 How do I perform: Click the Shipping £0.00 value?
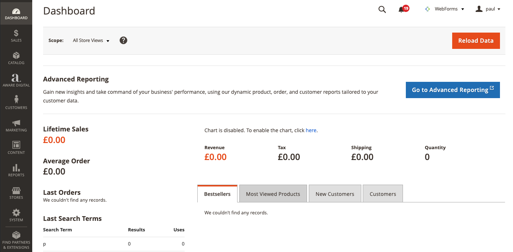pos(362,157)
